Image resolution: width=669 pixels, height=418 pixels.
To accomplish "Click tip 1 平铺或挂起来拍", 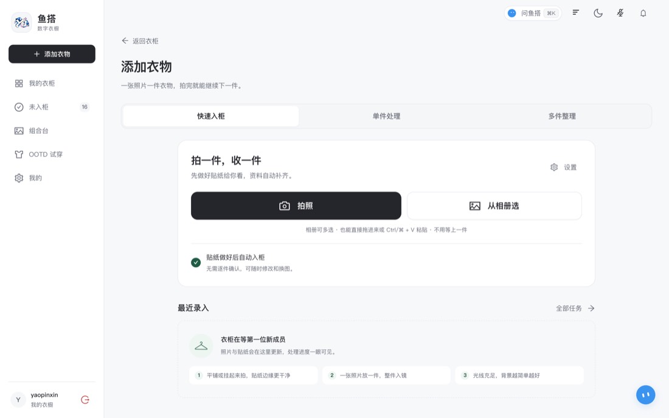I will pyautogui.click(x=254, y=375).
